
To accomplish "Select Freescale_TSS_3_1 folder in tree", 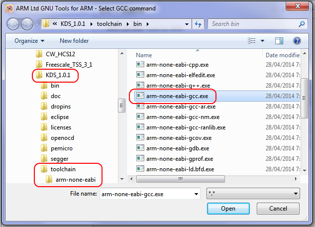I will [x=64, y=65].
